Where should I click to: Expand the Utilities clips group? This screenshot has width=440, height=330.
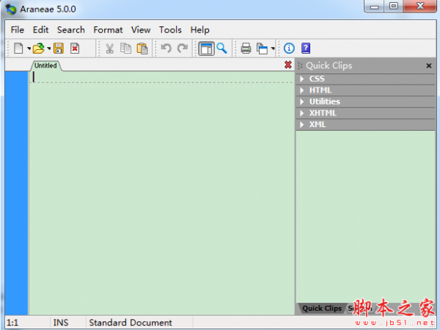click(x=365, y=101)
